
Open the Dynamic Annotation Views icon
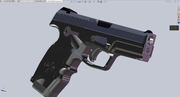(83, 2)
